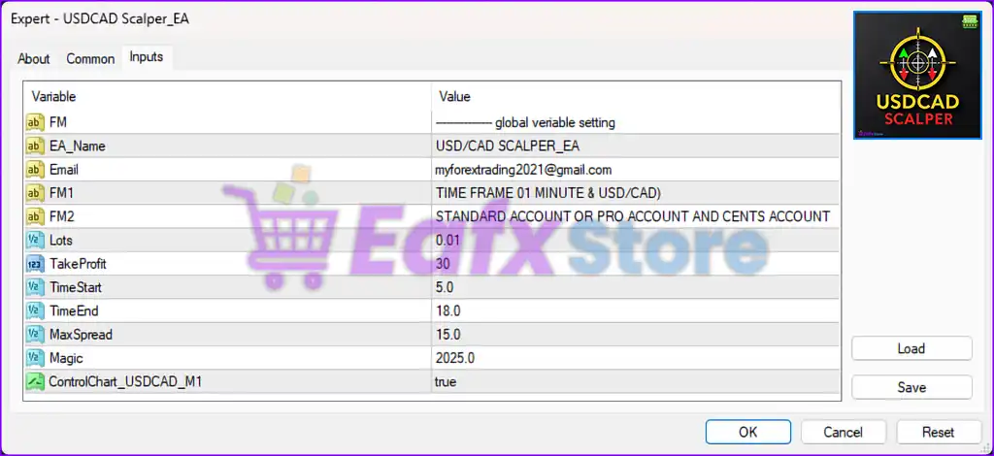
Task: Click the string icon beside FM2
Action: coord(35,216)
